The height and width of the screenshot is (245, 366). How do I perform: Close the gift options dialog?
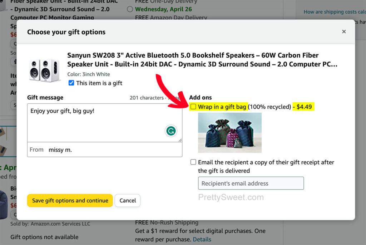(343, 31)
